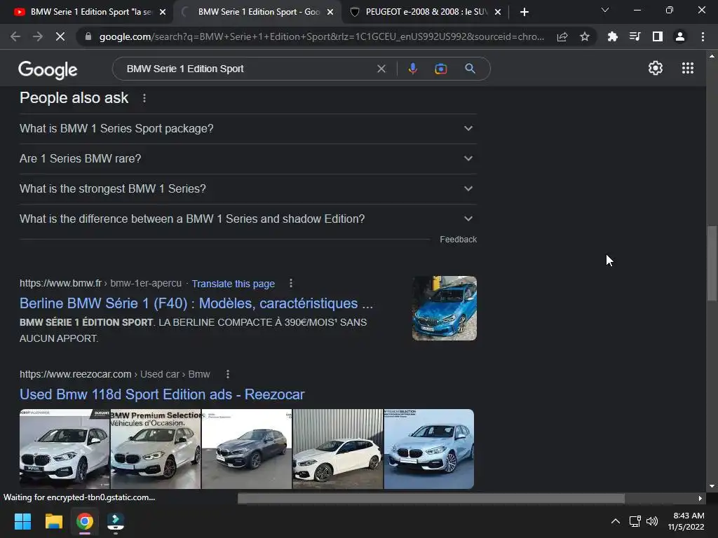Close the YouTube BMW tab
This screenshot has height=538, width=718.
coord(163,12)
